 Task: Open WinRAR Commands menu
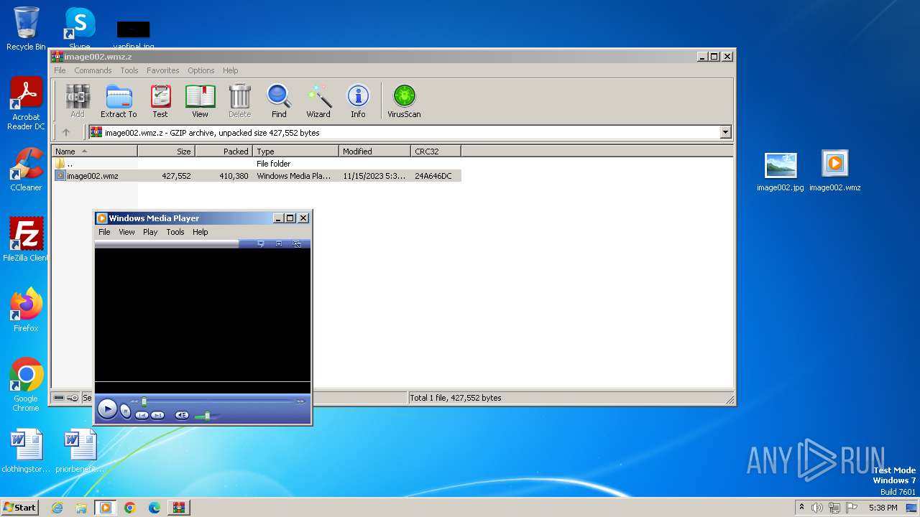click(93, 70)
